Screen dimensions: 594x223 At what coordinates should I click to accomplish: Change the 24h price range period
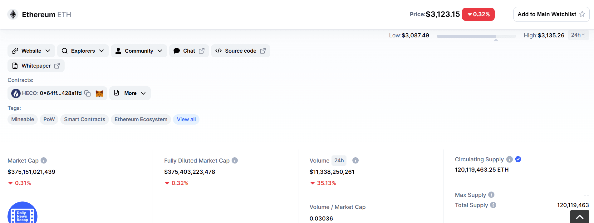point(578,35)
